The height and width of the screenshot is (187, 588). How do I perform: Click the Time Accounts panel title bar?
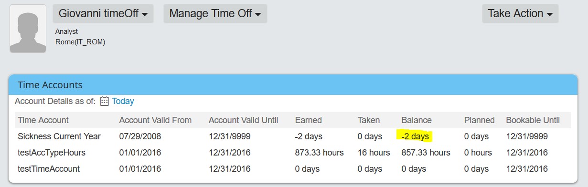293,85
